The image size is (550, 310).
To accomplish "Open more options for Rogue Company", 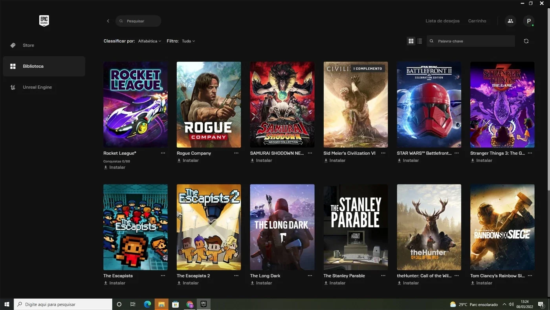I will pyautogui.click(x=236, y=153).
